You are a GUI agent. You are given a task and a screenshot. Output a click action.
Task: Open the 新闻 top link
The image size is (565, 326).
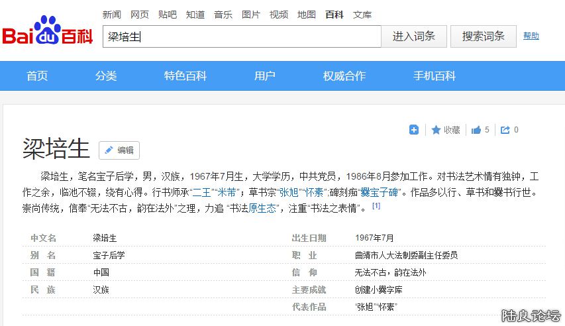point(112,15)
